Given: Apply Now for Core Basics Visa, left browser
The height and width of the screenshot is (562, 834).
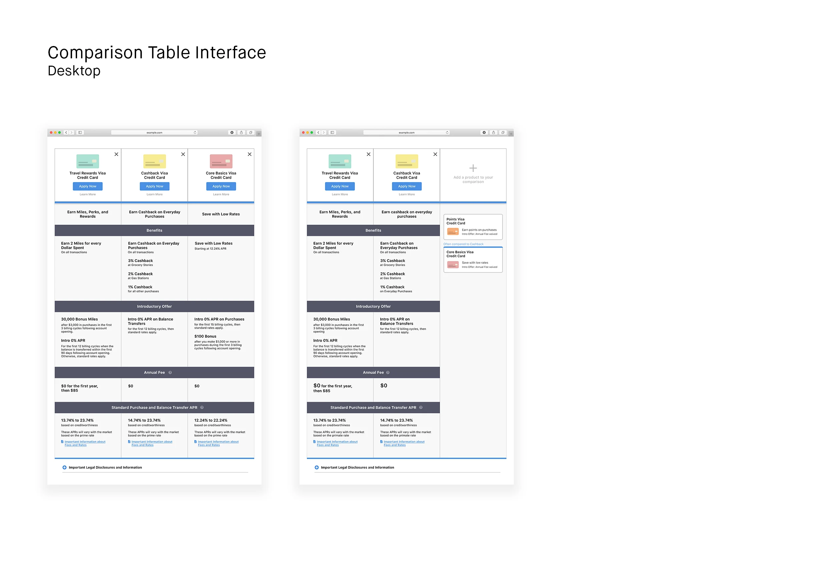Looking at the screenshot, I should coord(221,186).
